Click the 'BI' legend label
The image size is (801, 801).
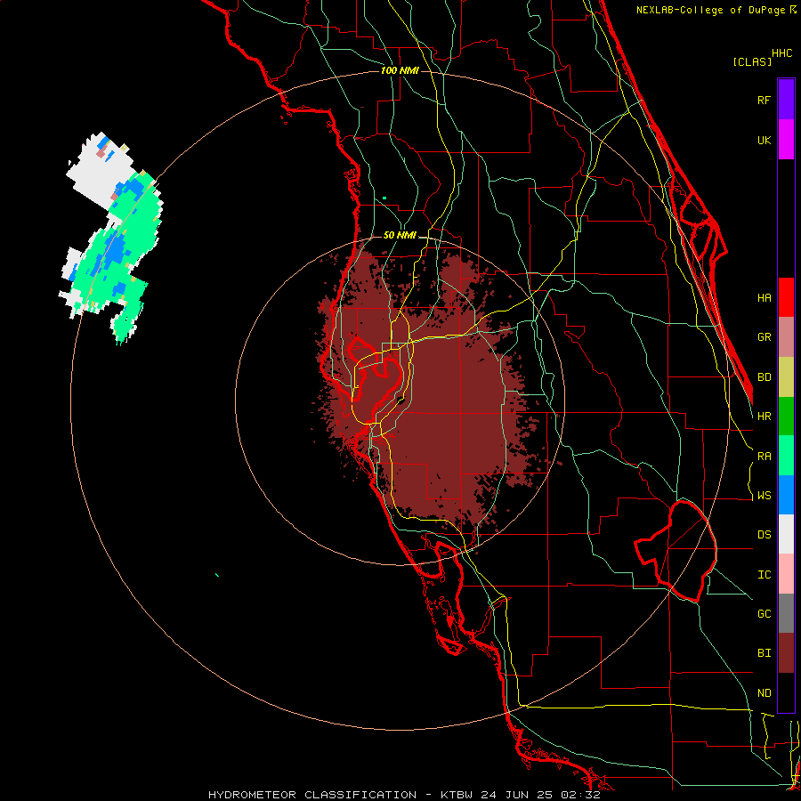click(x=764, y=653)
